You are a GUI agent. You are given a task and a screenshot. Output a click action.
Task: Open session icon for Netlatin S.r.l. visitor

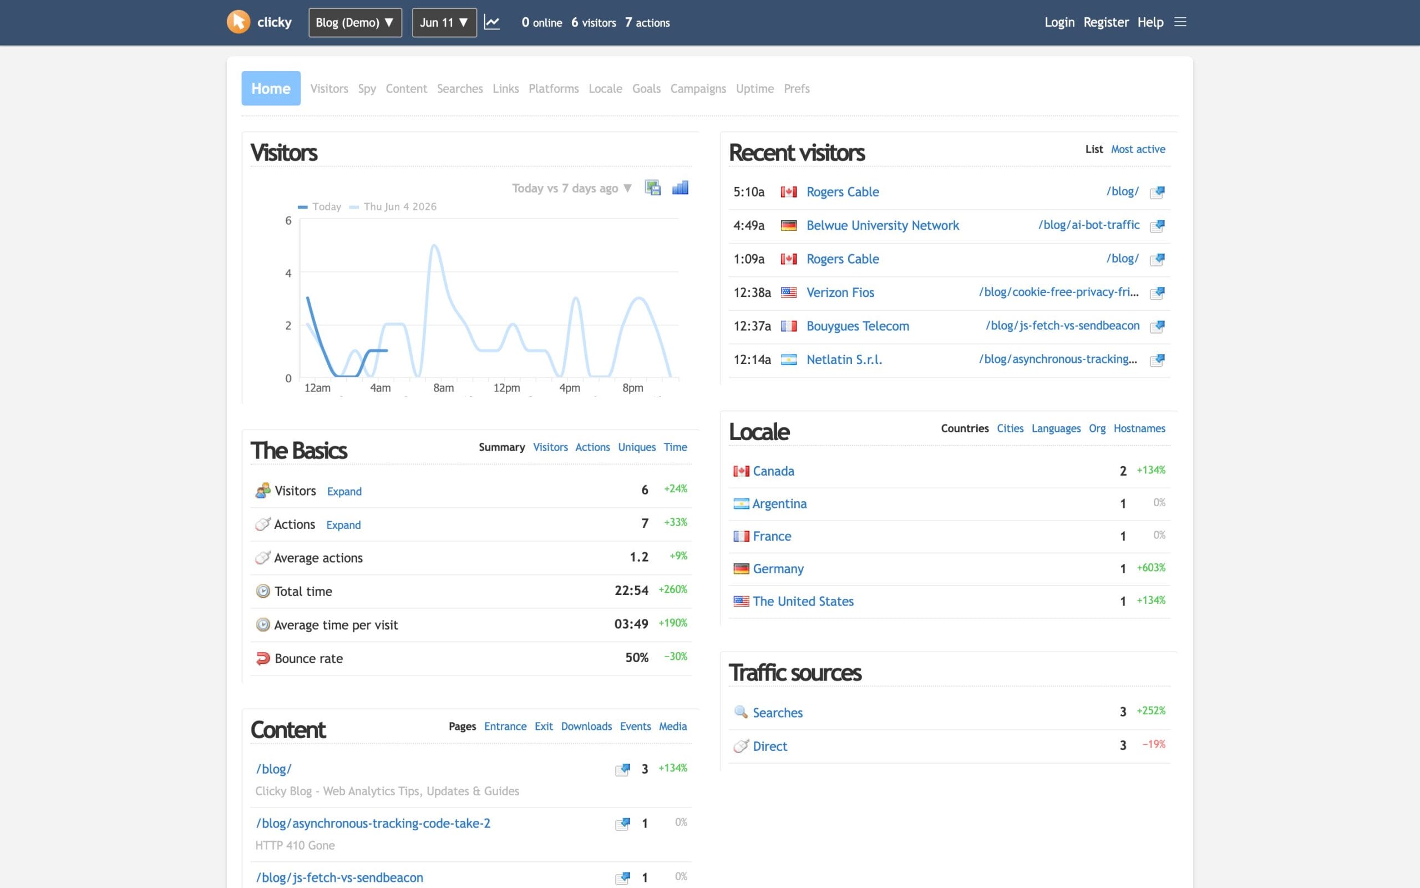click(x=1157, y=360)
